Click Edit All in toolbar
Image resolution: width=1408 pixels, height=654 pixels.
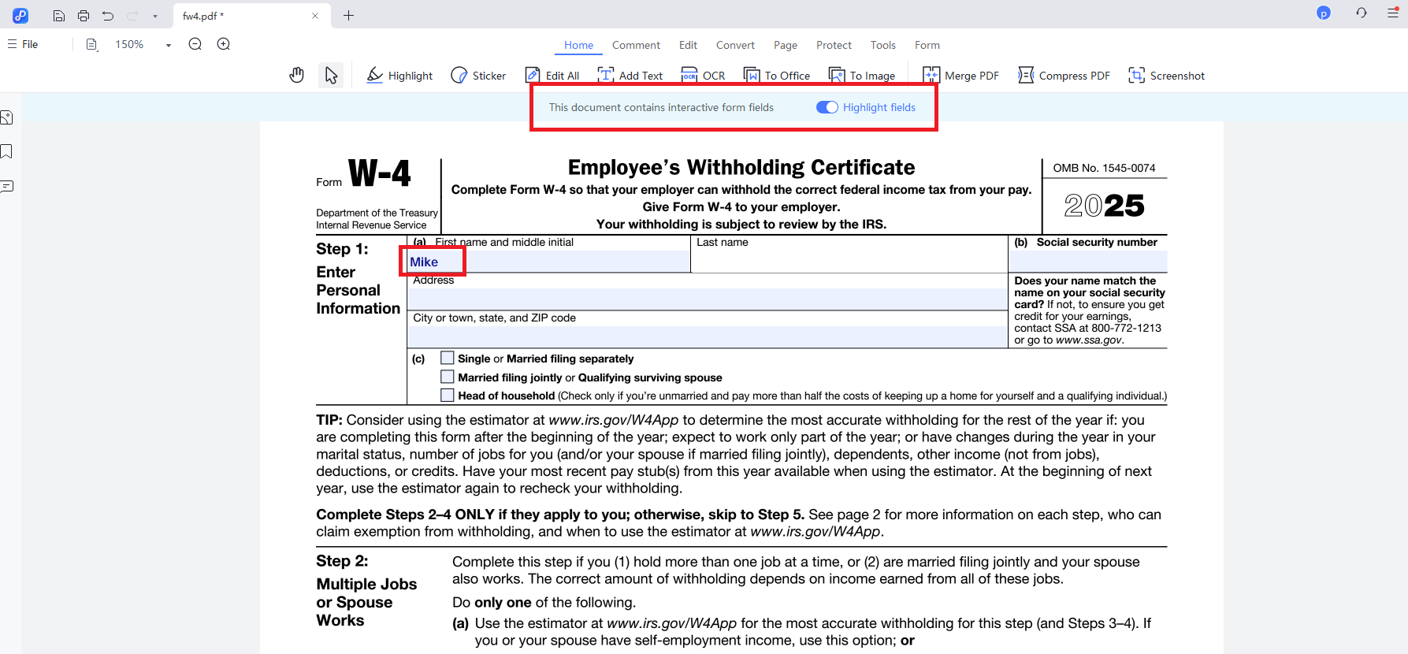click(x=552, y=76)
